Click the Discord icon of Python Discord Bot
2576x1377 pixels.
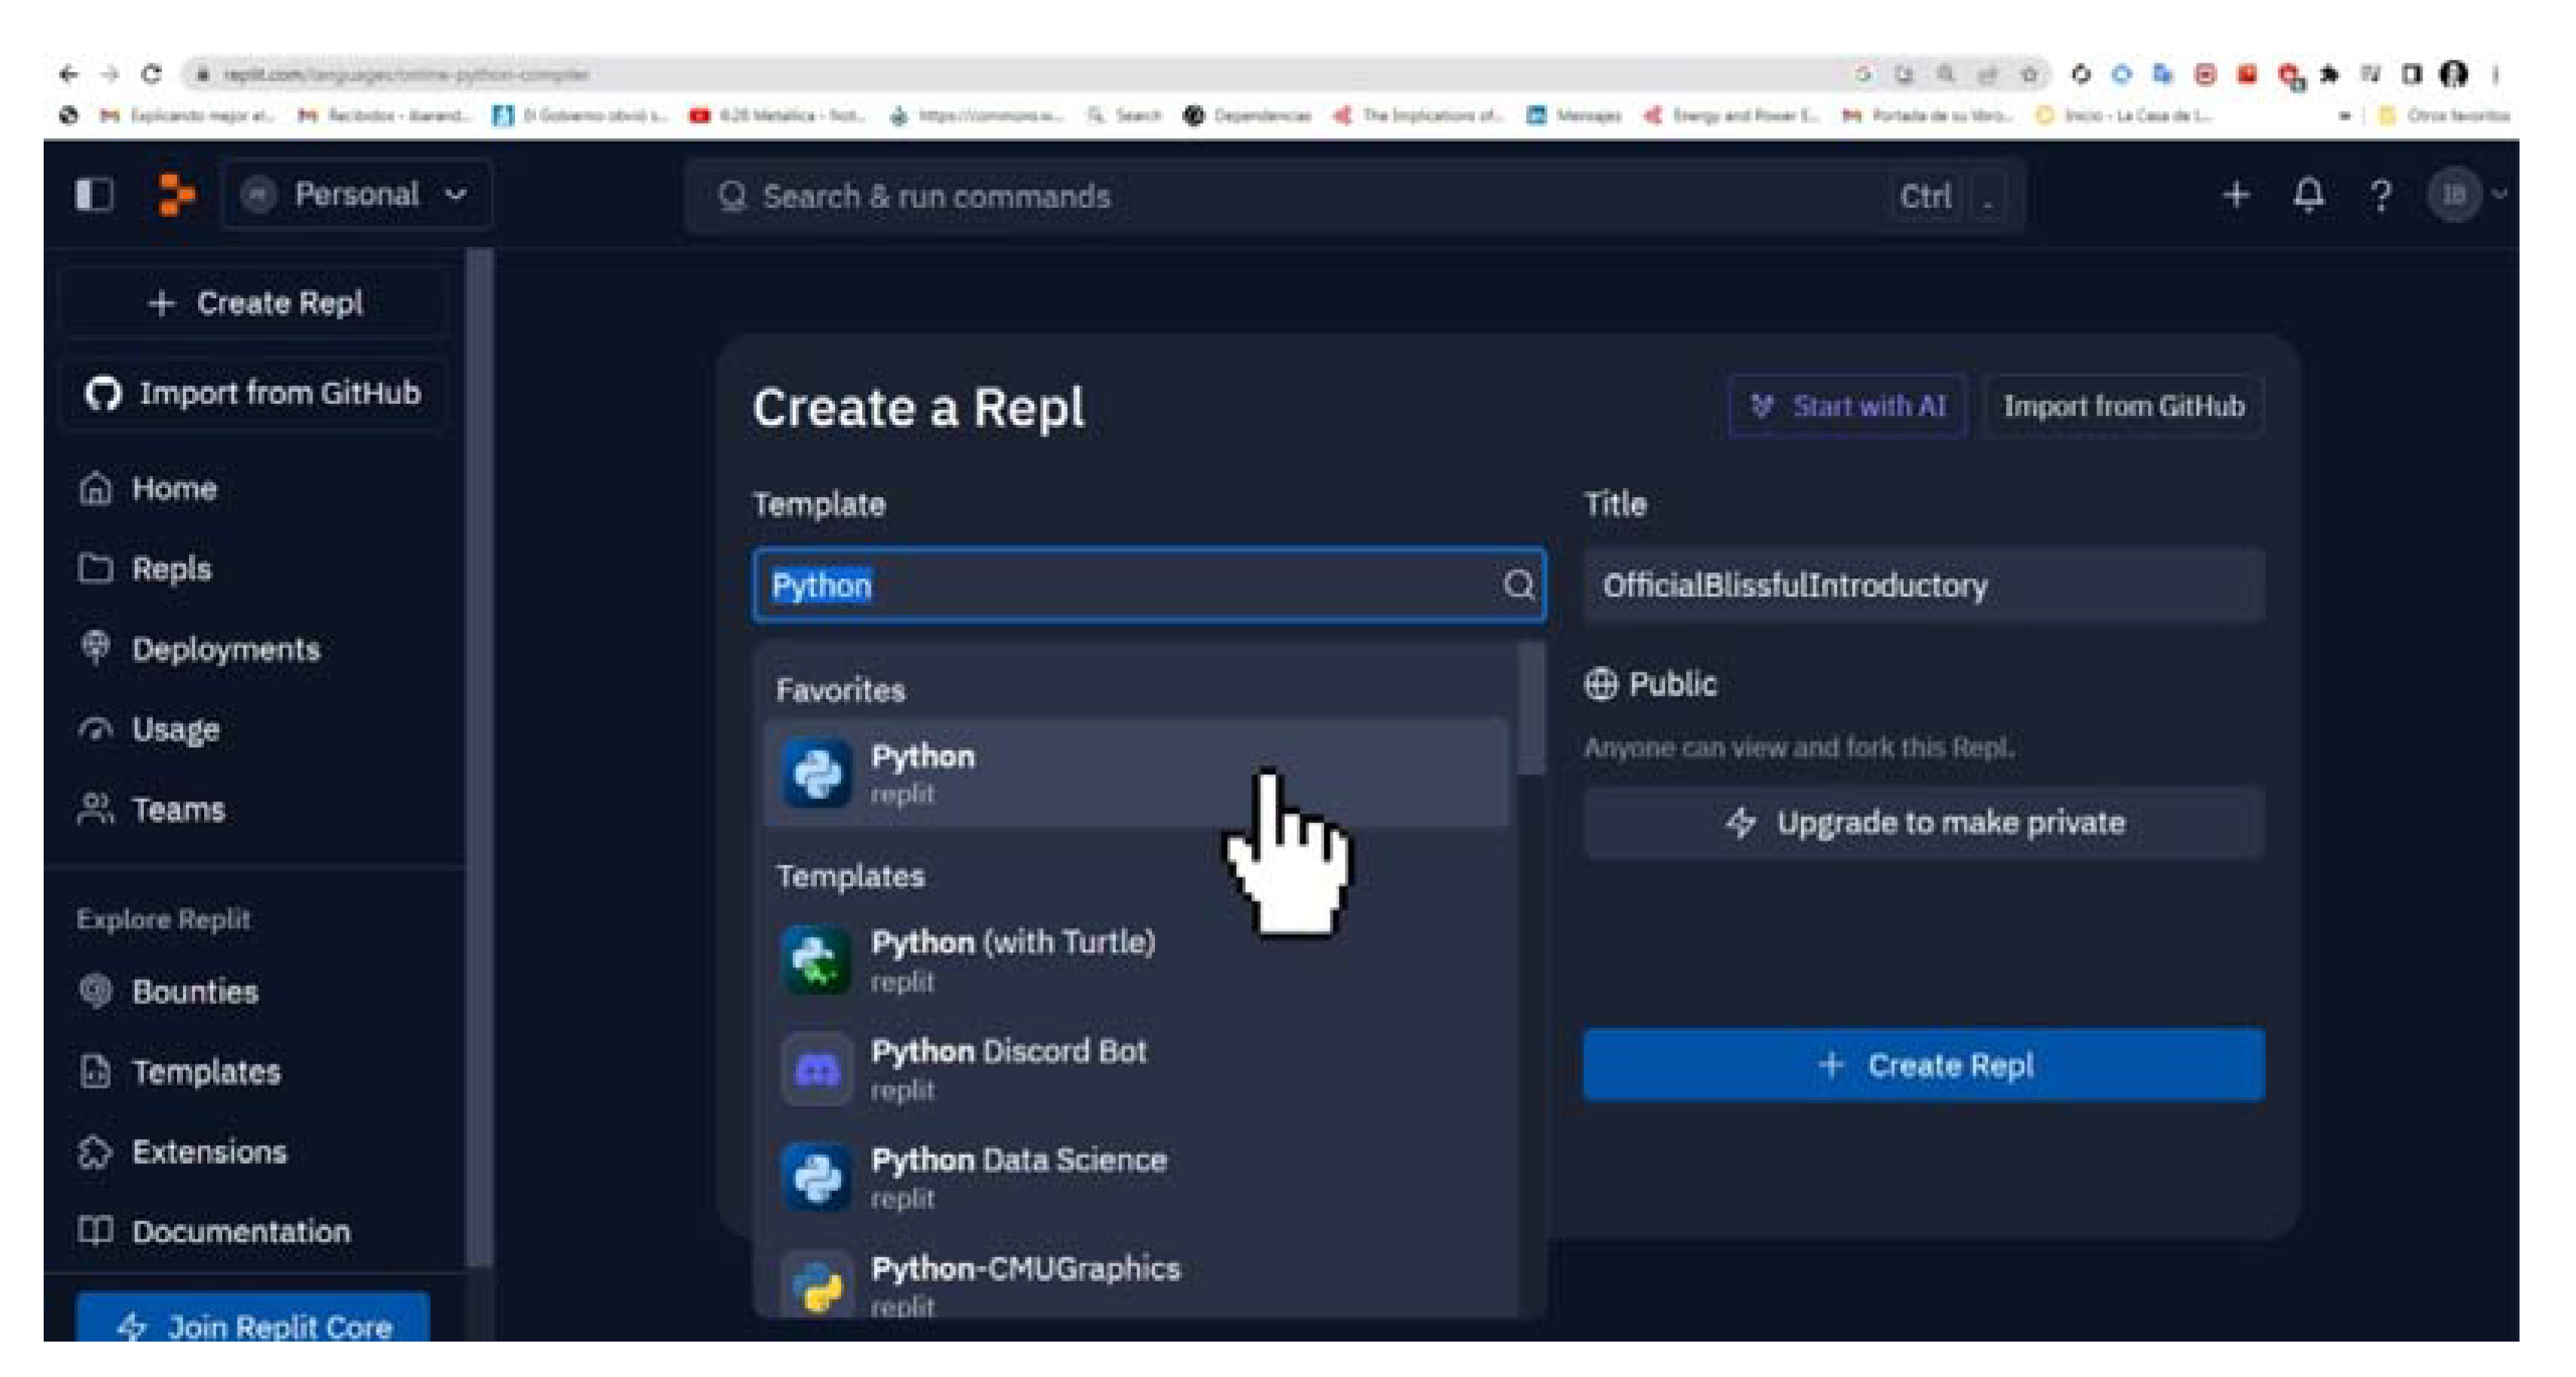click(x=817, y=1070)
